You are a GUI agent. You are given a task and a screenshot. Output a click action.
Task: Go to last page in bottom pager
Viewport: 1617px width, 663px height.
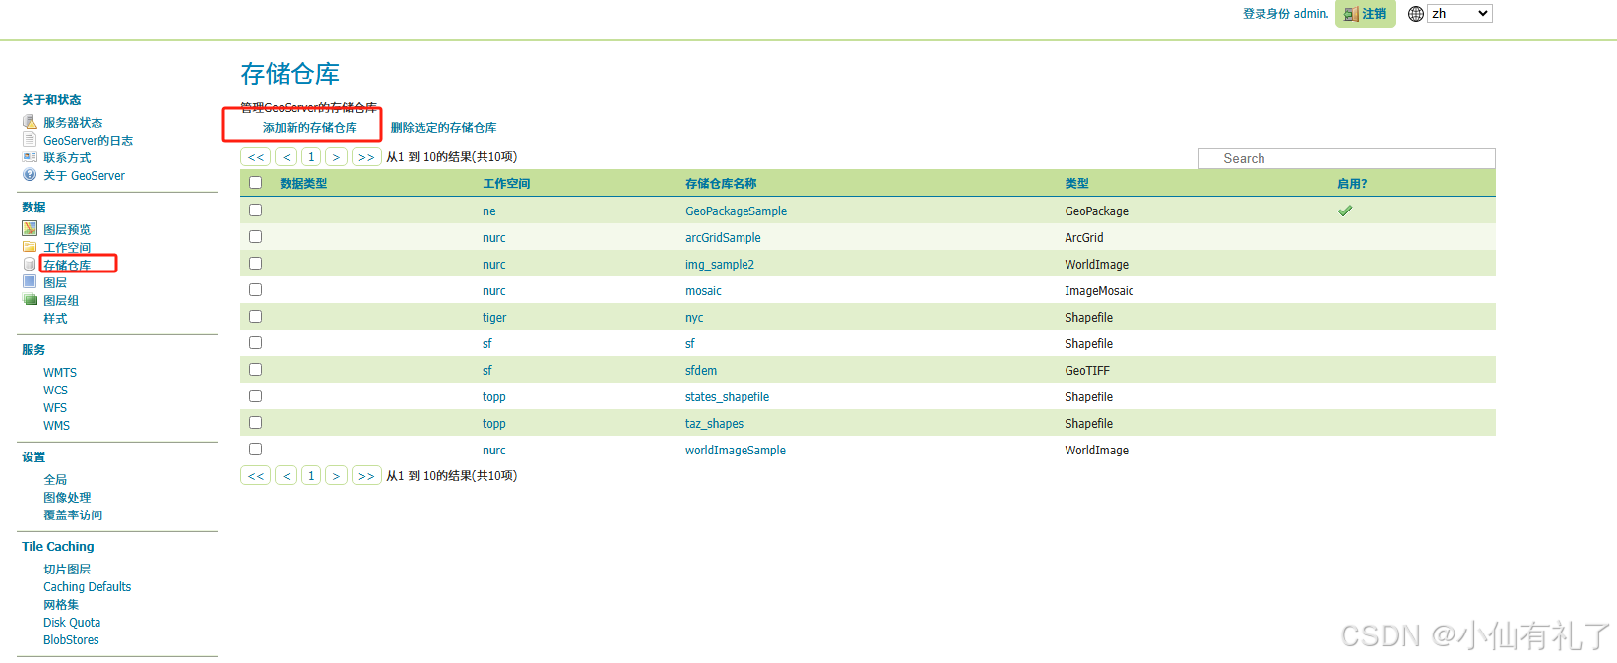(366, 476)
